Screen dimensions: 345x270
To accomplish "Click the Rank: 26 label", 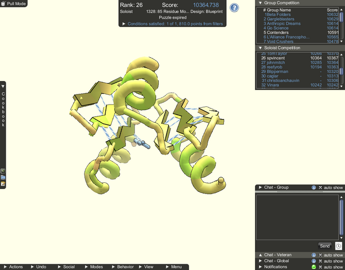I will pyautogui.click(x=131, y=5).
